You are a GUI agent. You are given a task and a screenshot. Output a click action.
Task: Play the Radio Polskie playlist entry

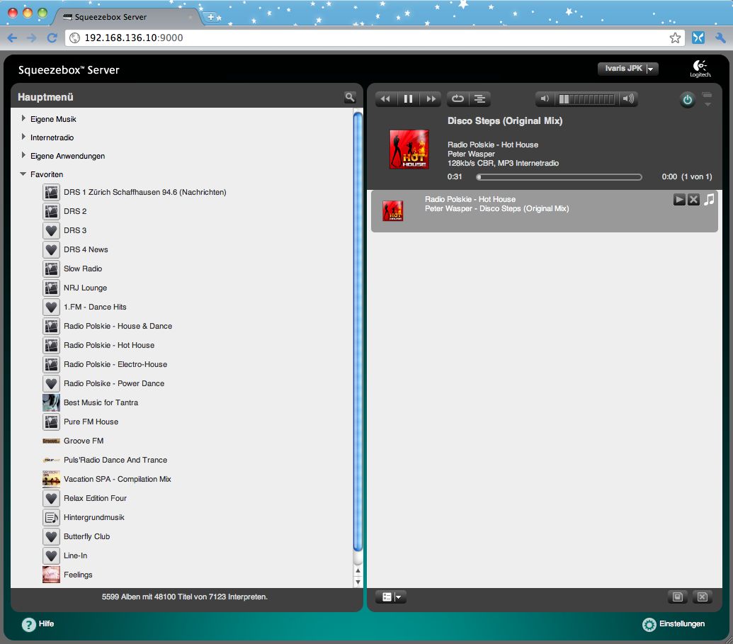pyautogui.click(x=679, y=200)
